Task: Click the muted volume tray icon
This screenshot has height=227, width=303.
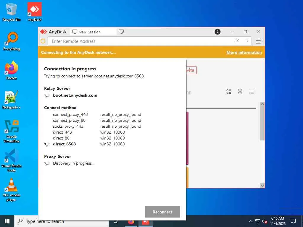Action: point(265,221)
